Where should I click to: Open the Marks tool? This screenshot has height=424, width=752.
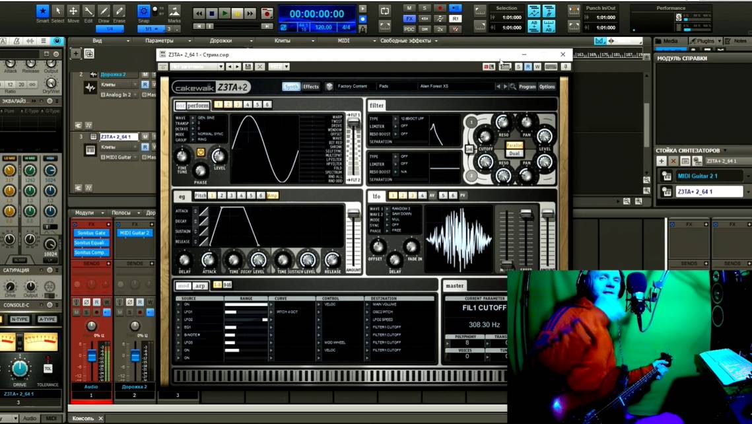(174, 11)
